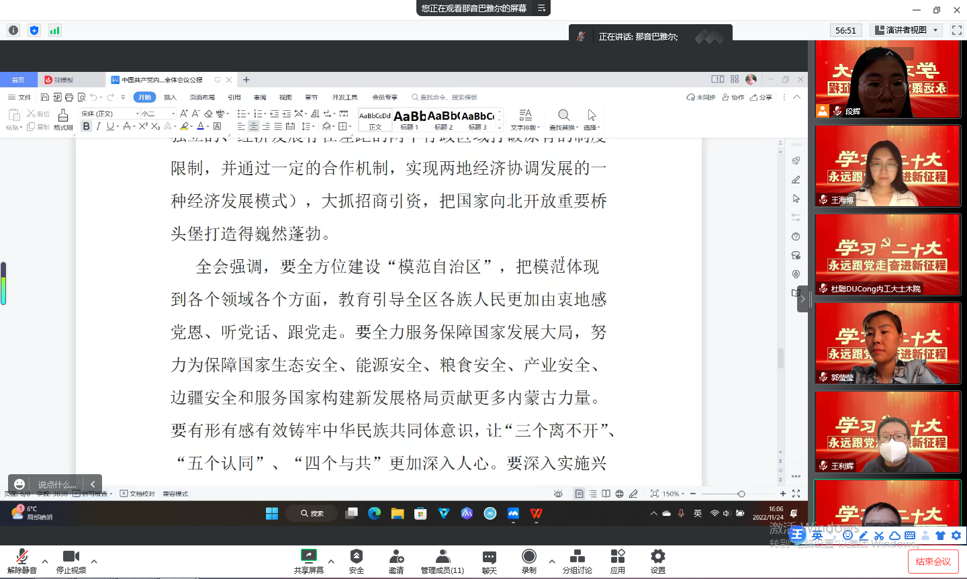Open meeting Settings (设置) gear
Viewport: 967px width, 579px height.
tap(658, 561)
